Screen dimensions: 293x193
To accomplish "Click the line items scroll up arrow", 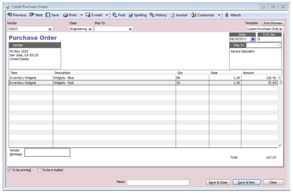I will pyautogui.click(x=280, y=77).
